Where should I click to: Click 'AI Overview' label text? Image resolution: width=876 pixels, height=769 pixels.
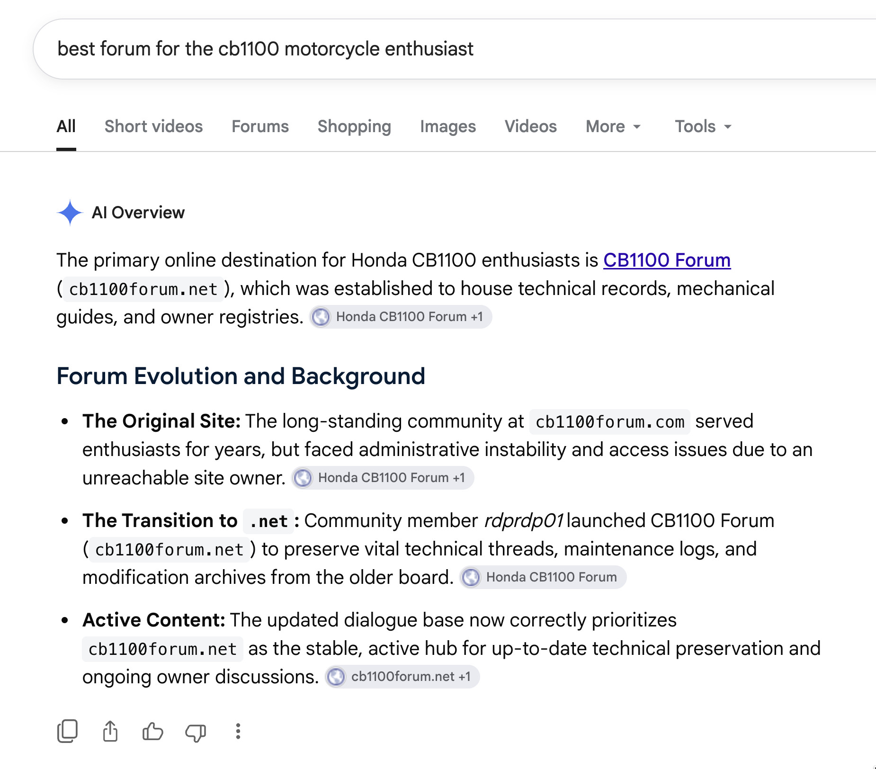click(x=138, y=213)
